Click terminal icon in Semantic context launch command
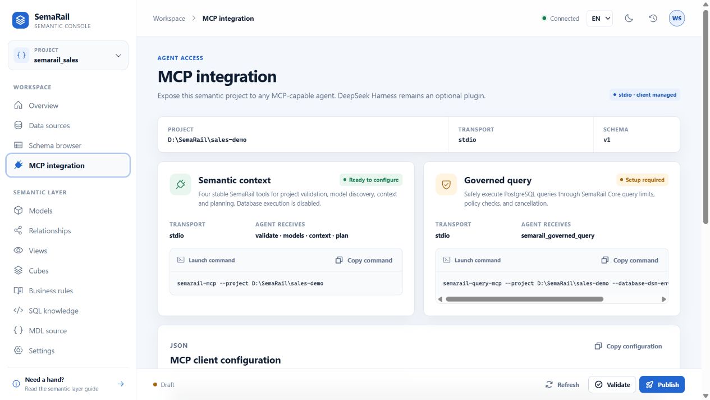 181,260
